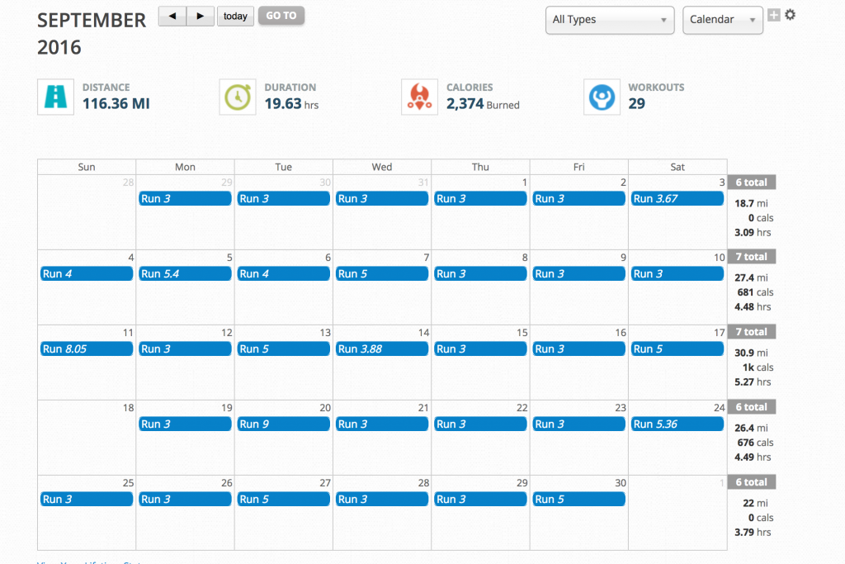This screenshot has height=564, width=845.
Task: Open the Run 3 entry on Aug 30
Action: click(284, 198)
